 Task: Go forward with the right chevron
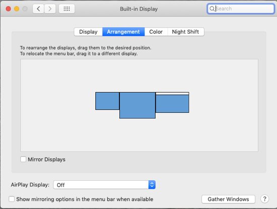click(50, 9)
